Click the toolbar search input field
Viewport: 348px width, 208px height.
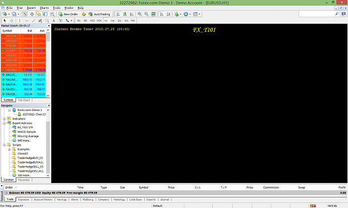316,14
